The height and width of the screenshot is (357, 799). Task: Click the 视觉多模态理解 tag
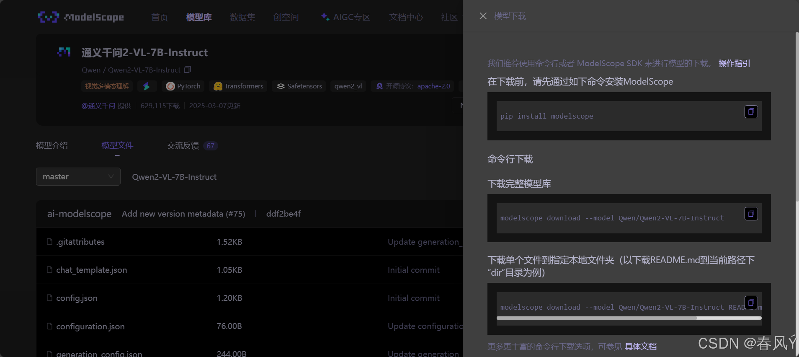pos(107,86)
